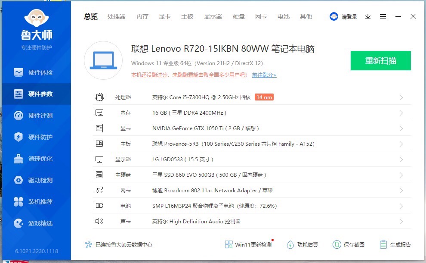Click the 电池 battery icon
The image size is (426, 263).
pyautogui.click(x=99, y=206)
